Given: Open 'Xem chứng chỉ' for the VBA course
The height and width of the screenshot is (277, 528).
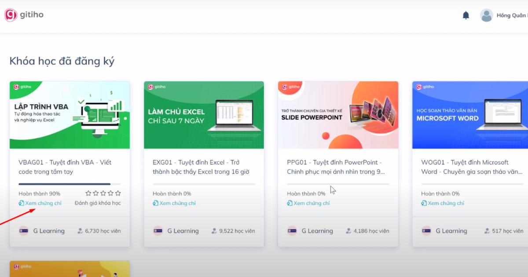Looking at the screenshot, I should [x=43, y=203].
